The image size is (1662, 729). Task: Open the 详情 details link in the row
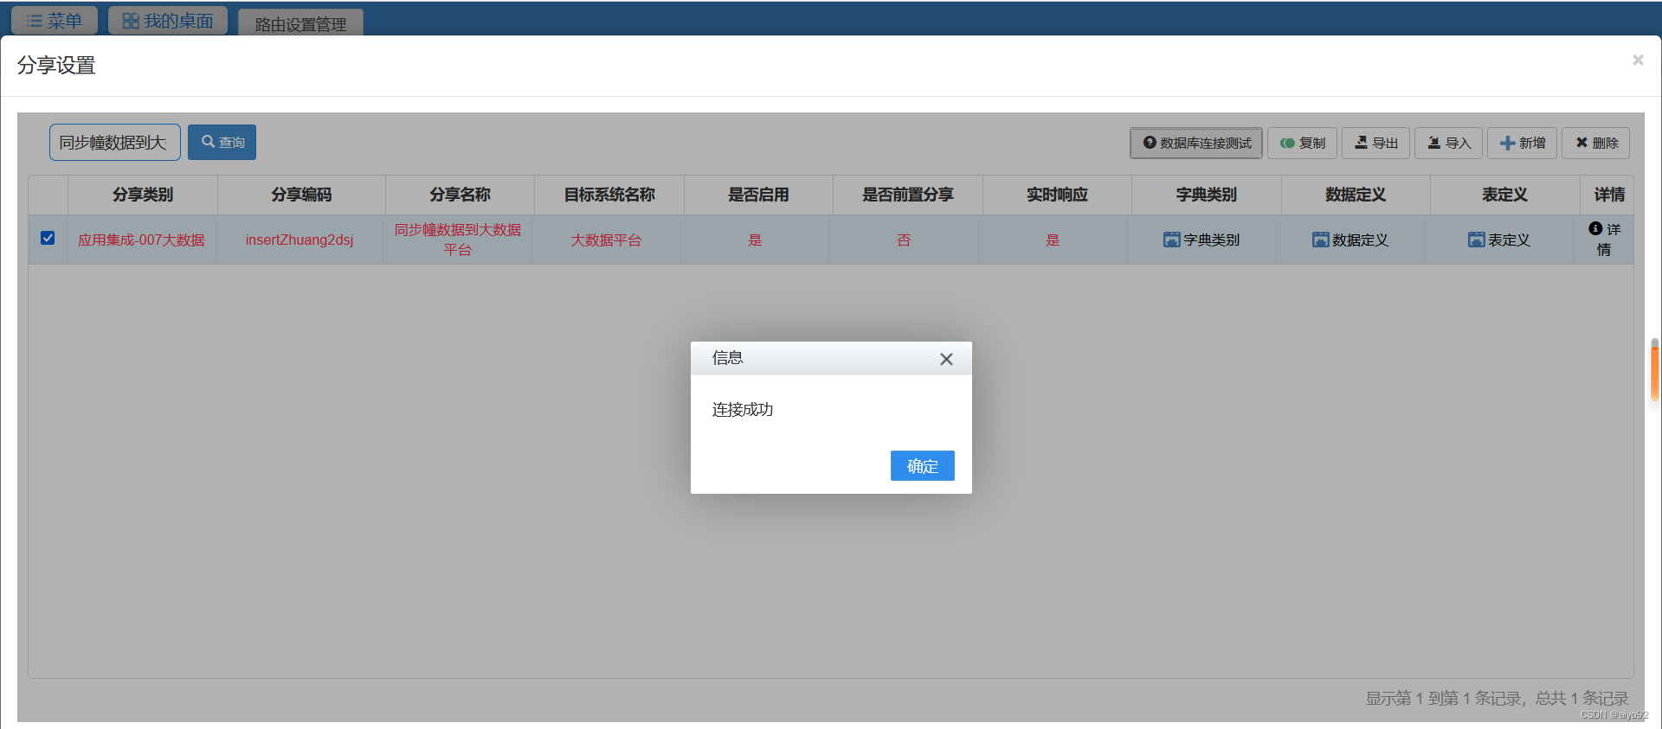coord(1604,239)
